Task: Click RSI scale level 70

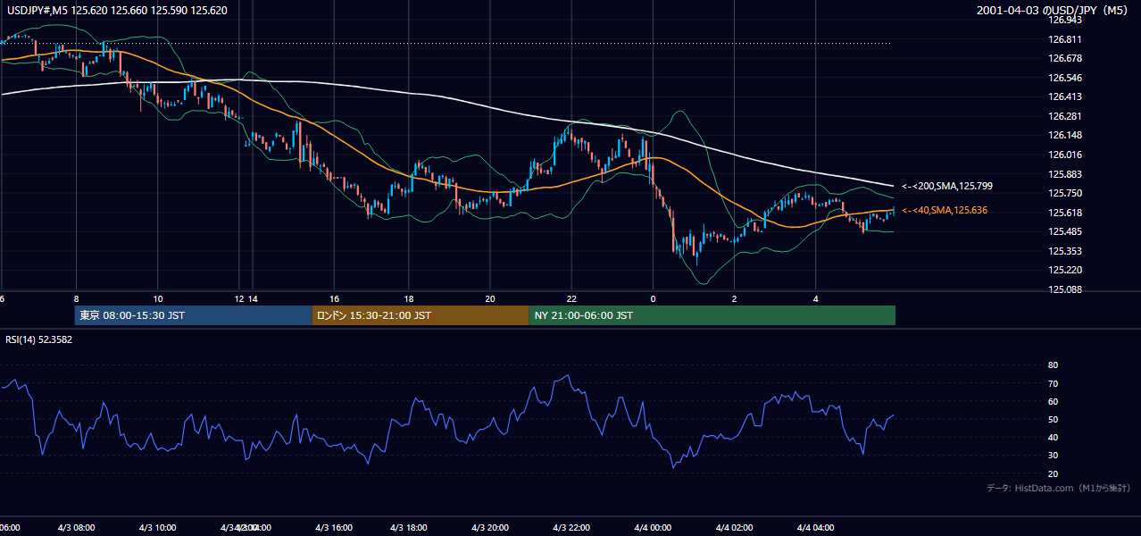Action: 1053,383
